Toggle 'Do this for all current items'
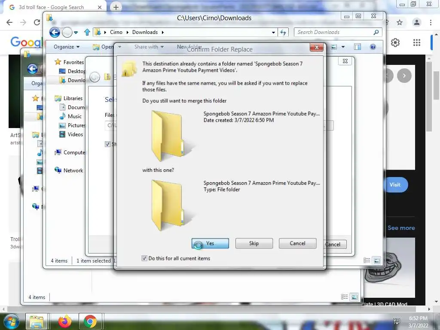 144,258
